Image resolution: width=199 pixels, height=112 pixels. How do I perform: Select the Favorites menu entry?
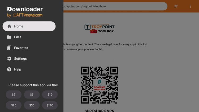[x=29, y=48]
